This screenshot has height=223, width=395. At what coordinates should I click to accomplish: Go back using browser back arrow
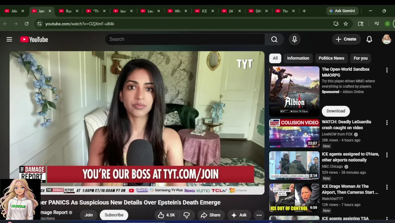click(5, 24)
